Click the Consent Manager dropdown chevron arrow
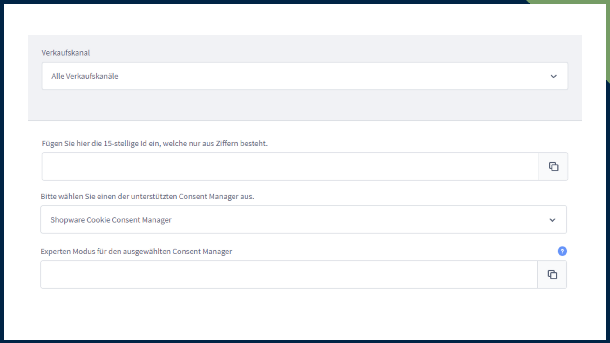 [x=552, y=220]
